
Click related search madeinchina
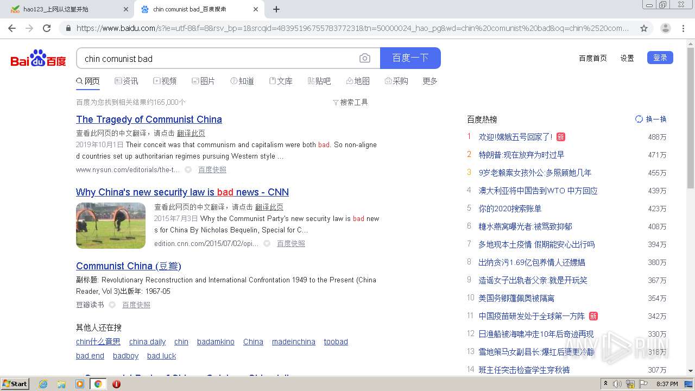(294, 342)
